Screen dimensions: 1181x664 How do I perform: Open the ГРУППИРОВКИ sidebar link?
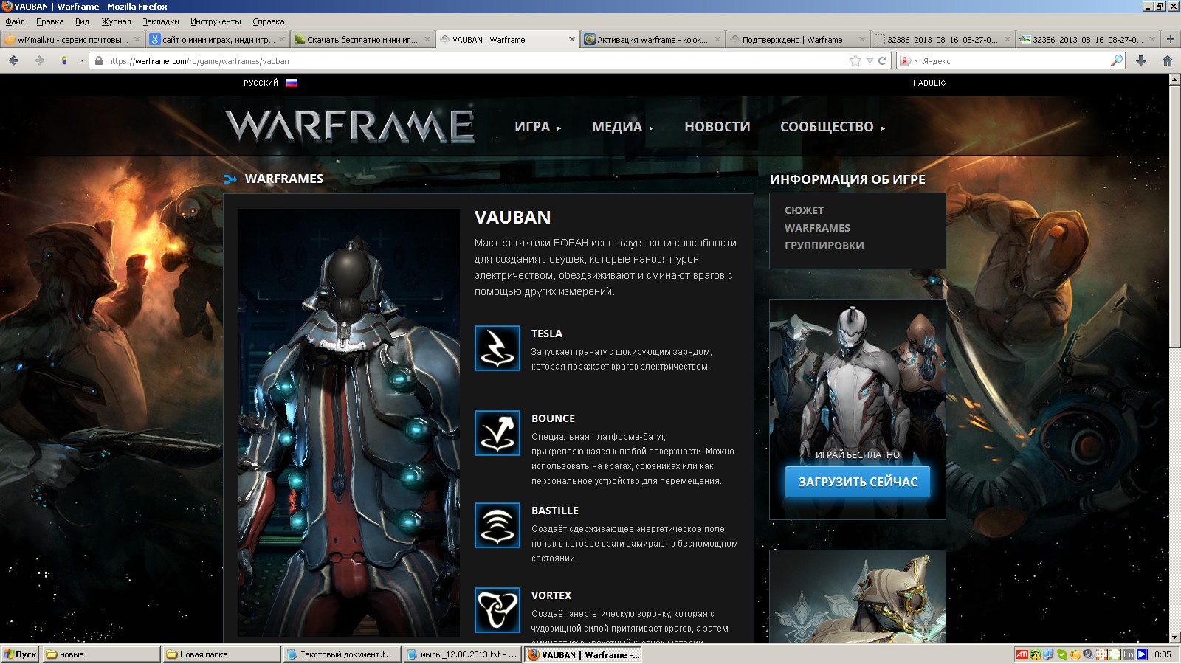pos(824,246)
